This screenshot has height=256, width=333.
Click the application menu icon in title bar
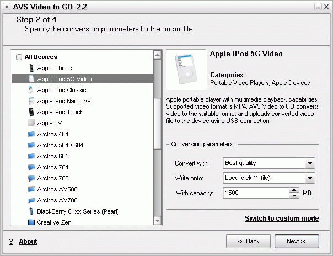click(x=7, y=7)
